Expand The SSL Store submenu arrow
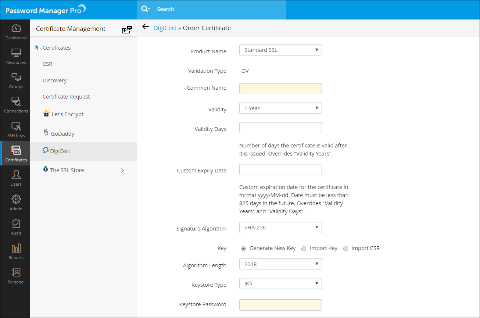480x318 pixels. coord(122,171)
